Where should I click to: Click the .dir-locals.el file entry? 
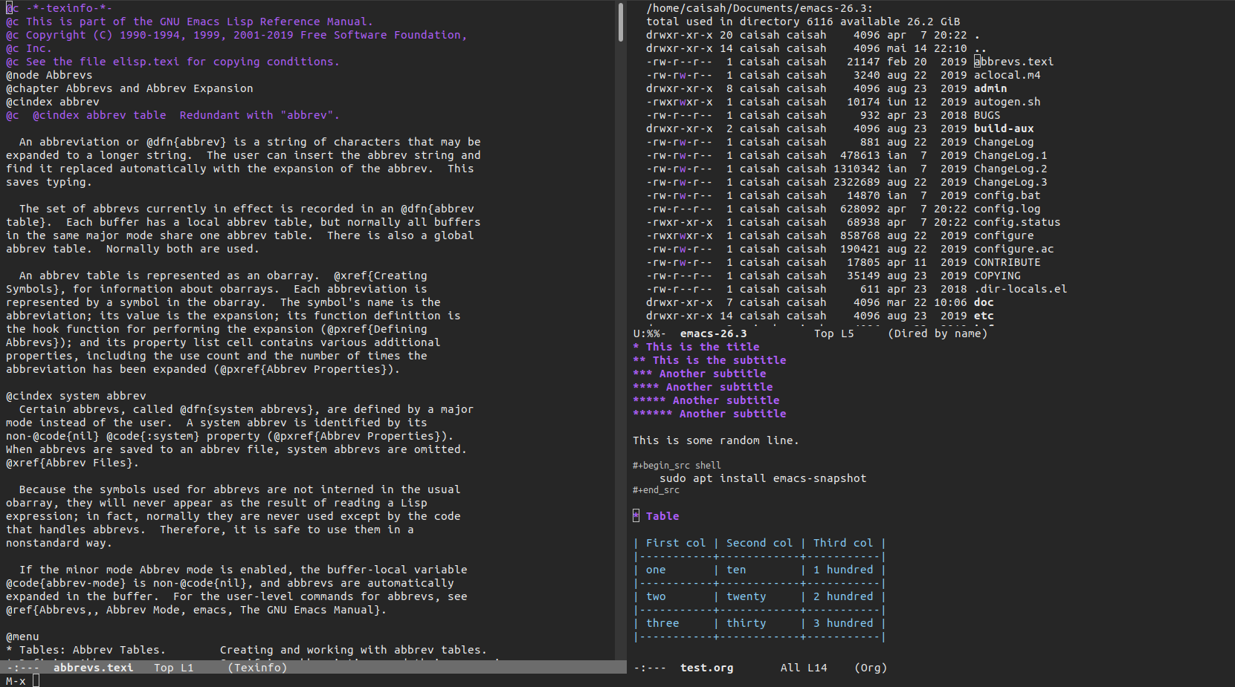[x=1020, y=289]
